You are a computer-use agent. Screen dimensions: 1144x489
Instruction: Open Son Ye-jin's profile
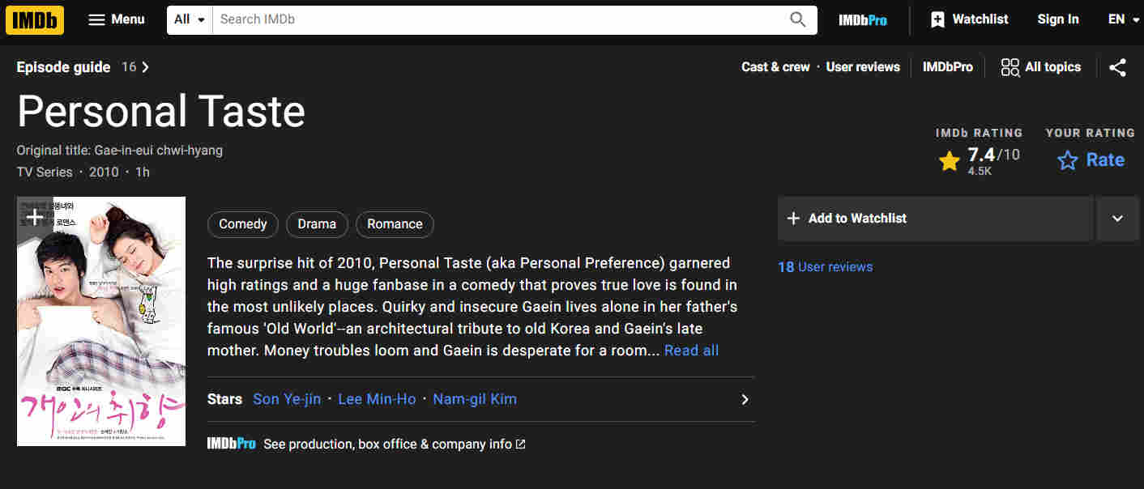287,399
